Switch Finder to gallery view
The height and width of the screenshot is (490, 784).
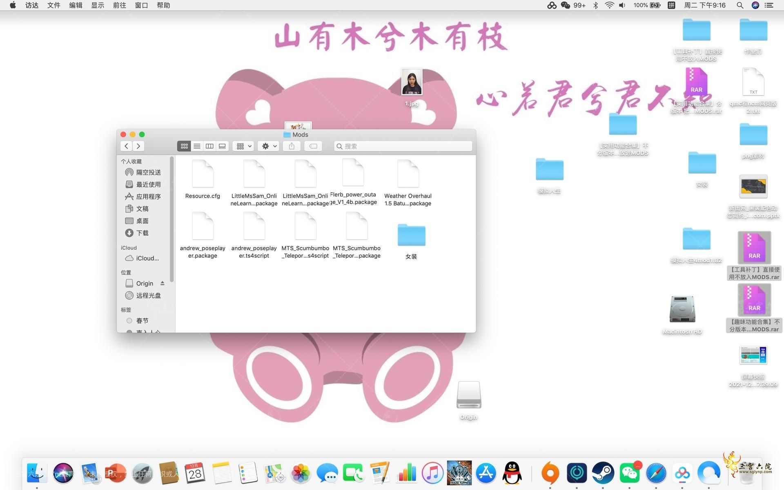click(x=222, y=146)
